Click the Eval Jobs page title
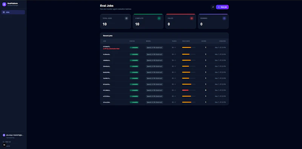The width and height of the screenshot is (302, 149). pyautogui.click(x=107, y=6)
